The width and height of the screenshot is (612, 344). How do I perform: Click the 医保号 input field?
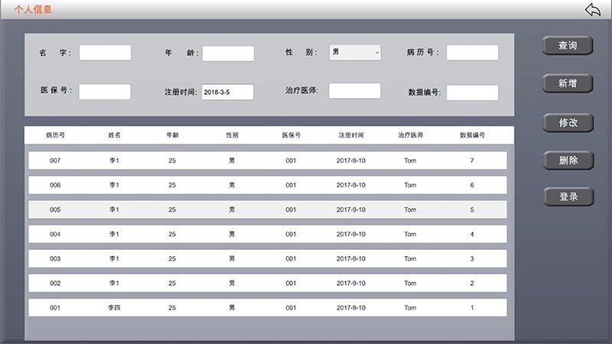tap(105, 92)
